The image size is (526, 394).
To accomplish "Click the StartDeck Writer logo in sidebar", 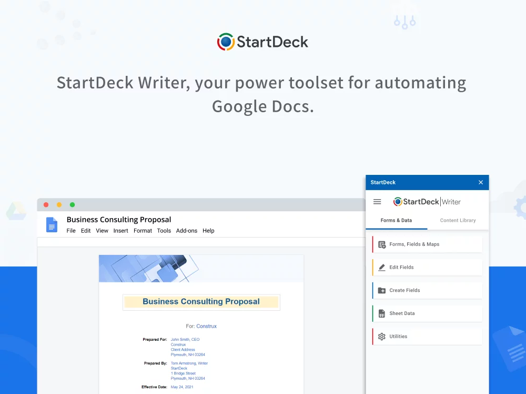I will pos(427,202).
